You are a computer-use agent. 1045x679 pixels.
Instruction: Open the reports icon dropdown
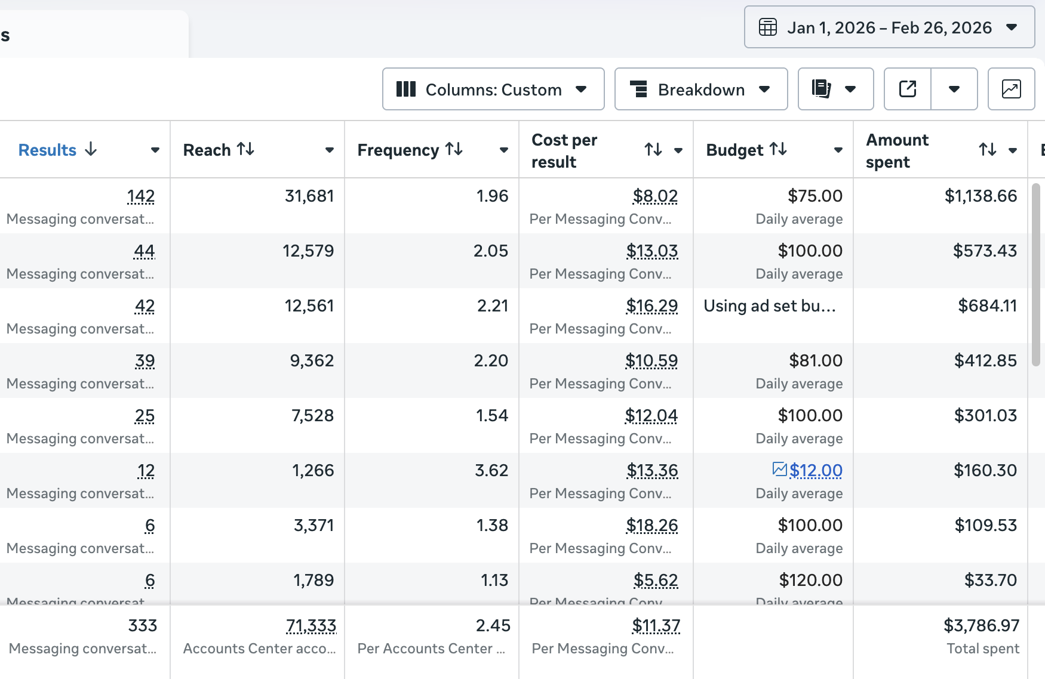click(835, 89)
